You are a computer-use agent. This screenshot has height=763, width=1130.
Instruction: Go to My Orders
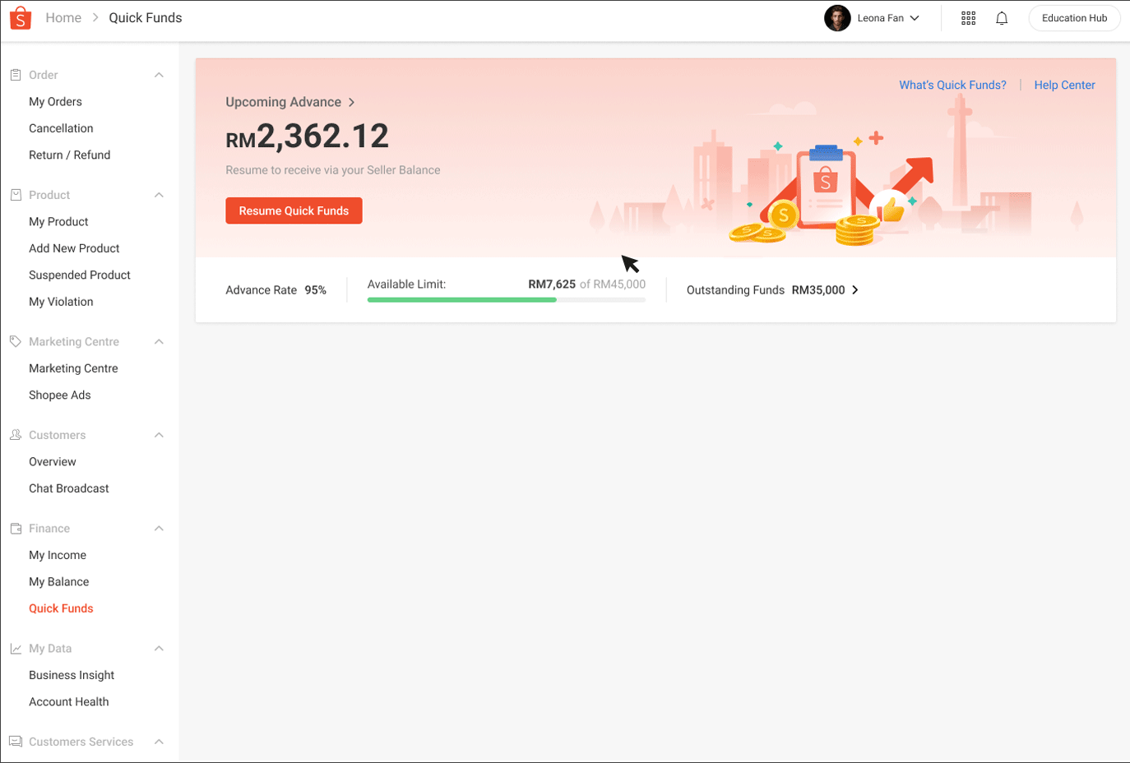[55, 102]
